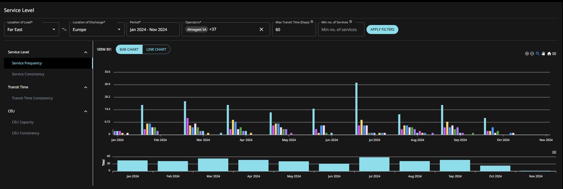This screenshot has width=563, height=189.
Task: Collapse the CEU sidebar section
Action: [86, 111]
